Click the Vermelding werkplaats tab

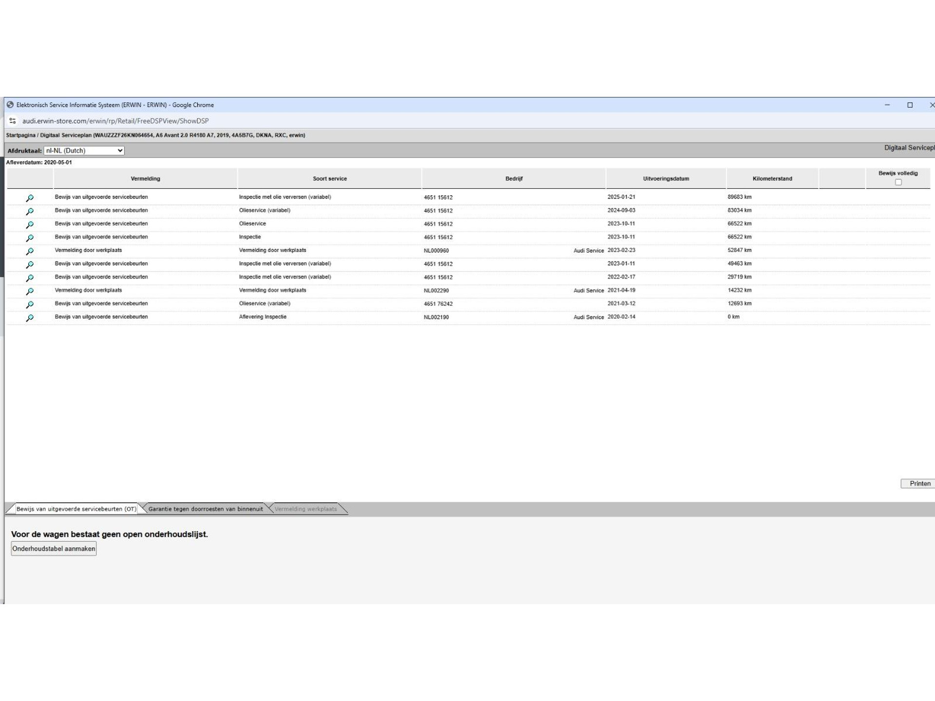point(305,509)
